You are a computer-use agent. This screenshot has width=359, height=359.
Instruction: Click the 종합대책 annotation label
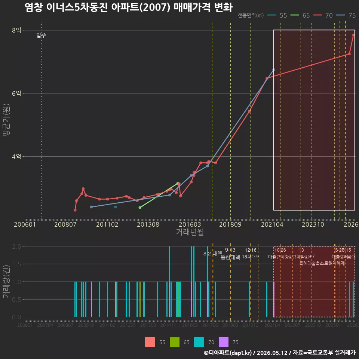point(230,257)
